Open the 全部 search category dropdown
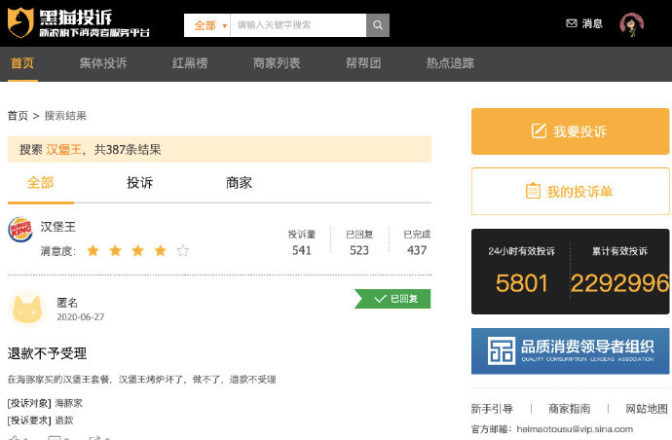 point(207,25)
